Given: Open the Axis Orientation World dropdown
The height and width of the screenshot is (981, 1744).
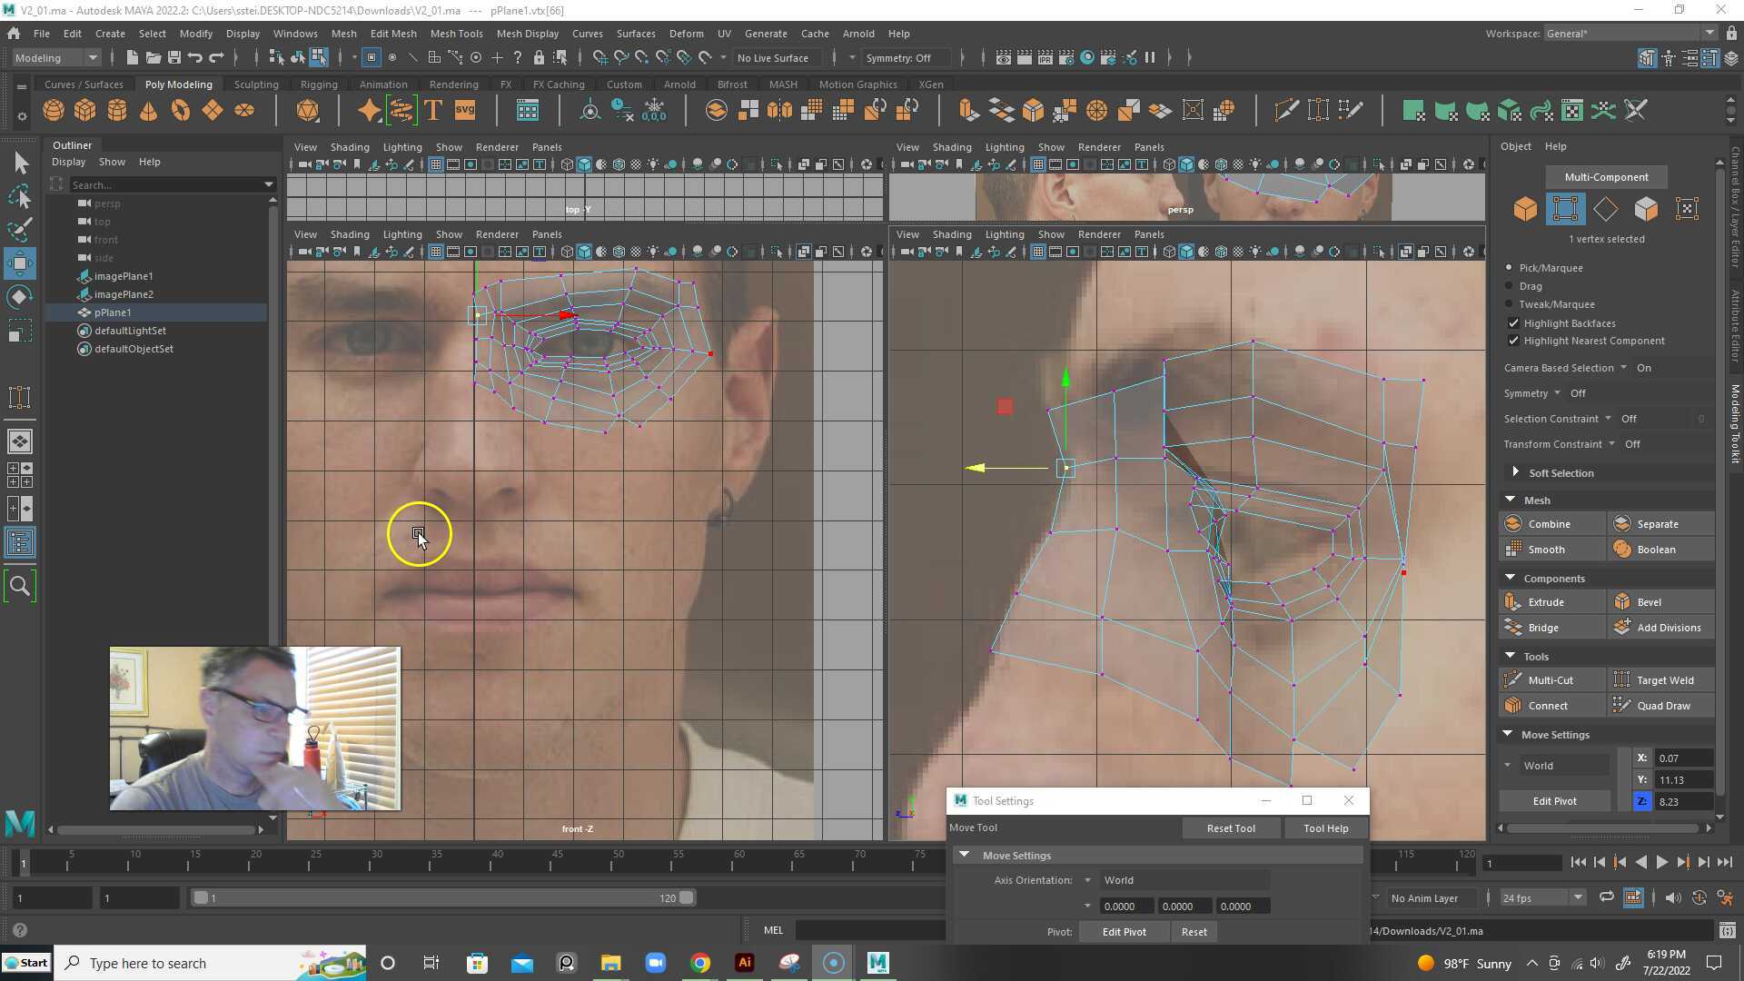Looking at the screenshot, I should tap(1088, 879).
